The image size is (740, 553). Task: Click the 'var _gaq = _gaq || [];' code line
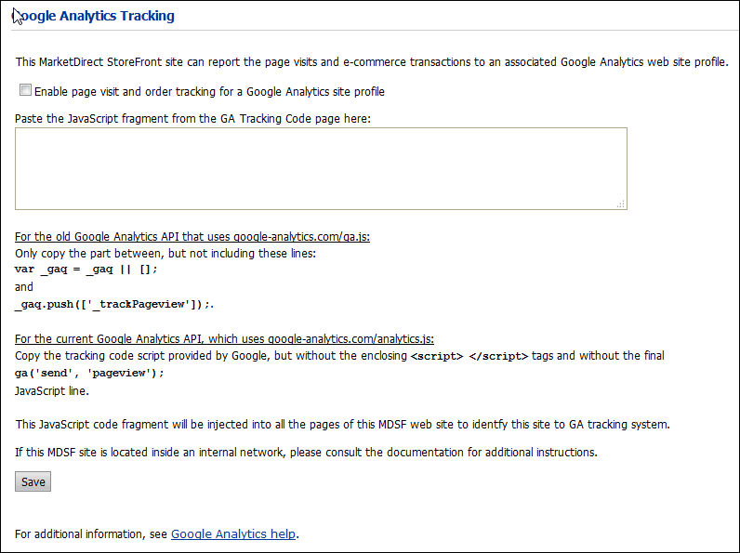click(86, 270)
